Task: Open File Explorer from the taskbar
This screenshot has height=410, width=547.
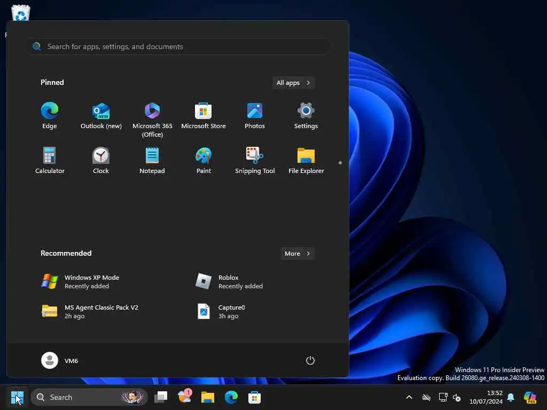Action: [208, 397]
